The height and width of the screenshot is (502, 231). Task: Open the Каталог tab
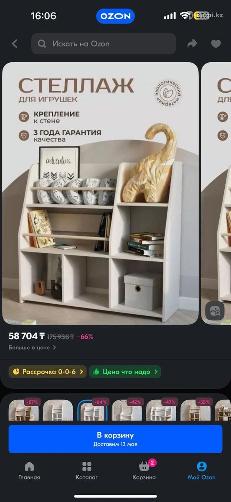coord(87,471)
